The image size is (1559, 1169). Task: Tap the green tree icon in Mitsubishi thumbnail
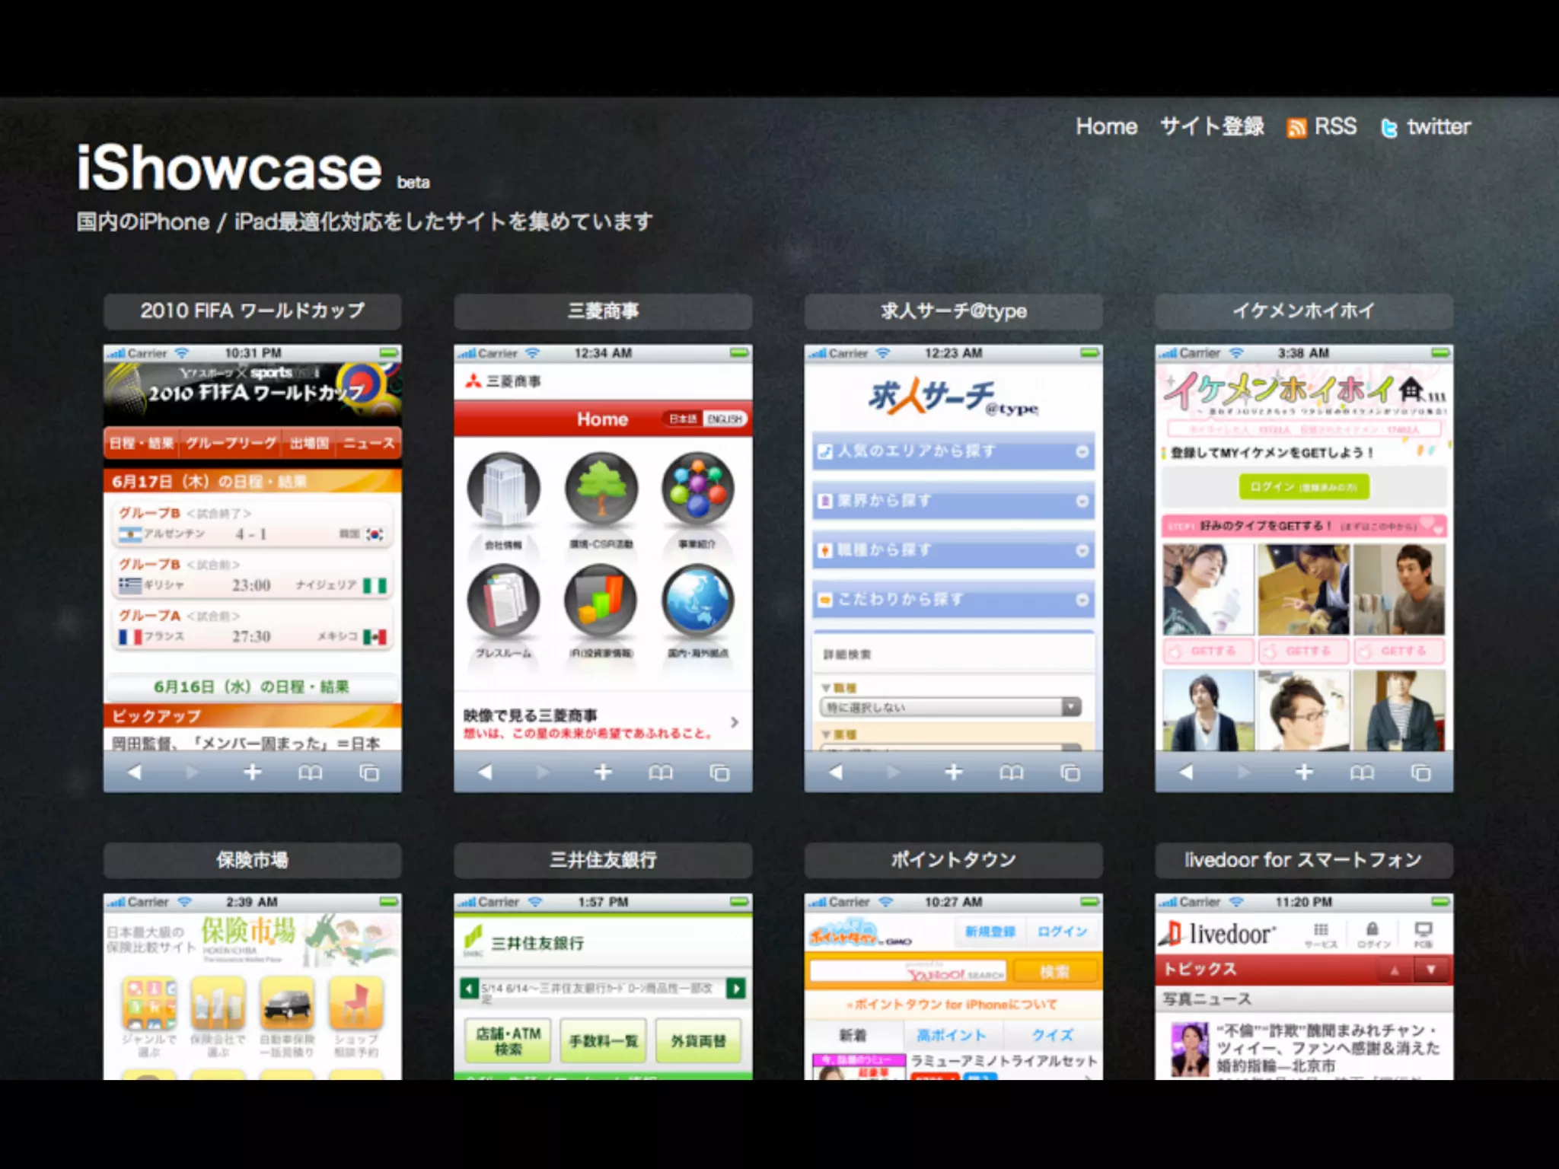(x=601, y=489)
